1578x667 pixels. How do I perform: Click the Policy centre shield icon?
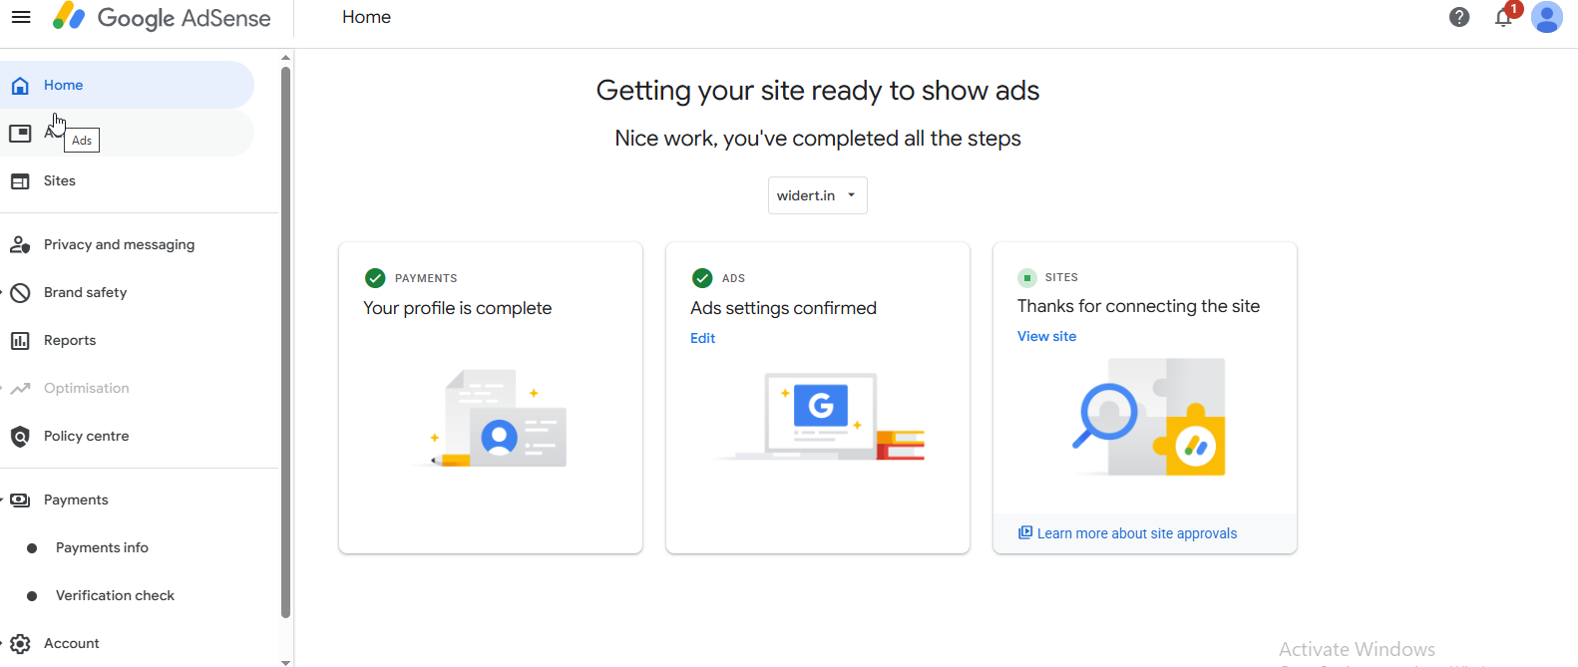point(20,437)
